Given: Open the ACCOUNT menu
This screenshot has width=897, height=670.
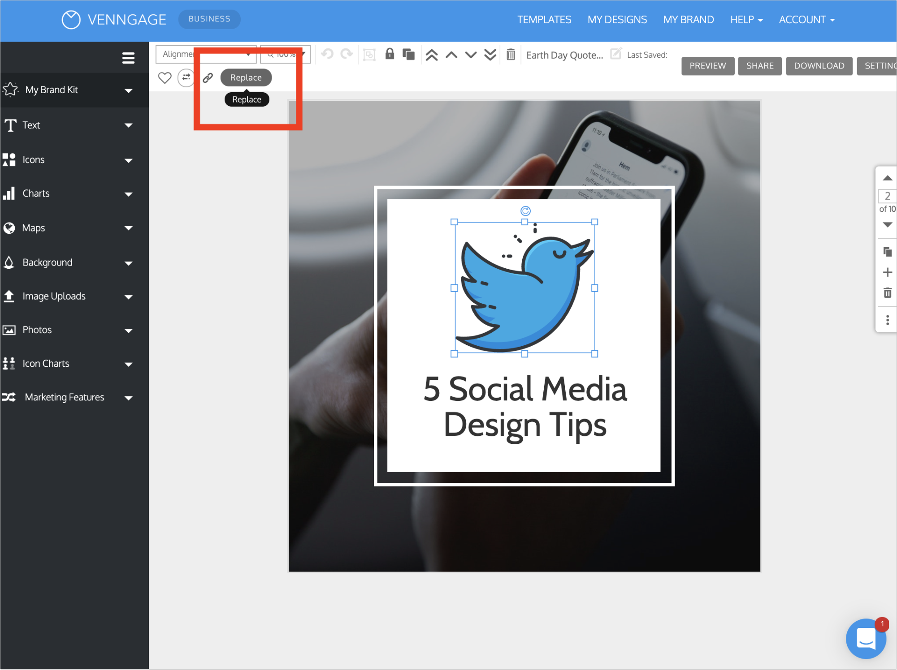Looking at the screenshot, I should 806,20.
